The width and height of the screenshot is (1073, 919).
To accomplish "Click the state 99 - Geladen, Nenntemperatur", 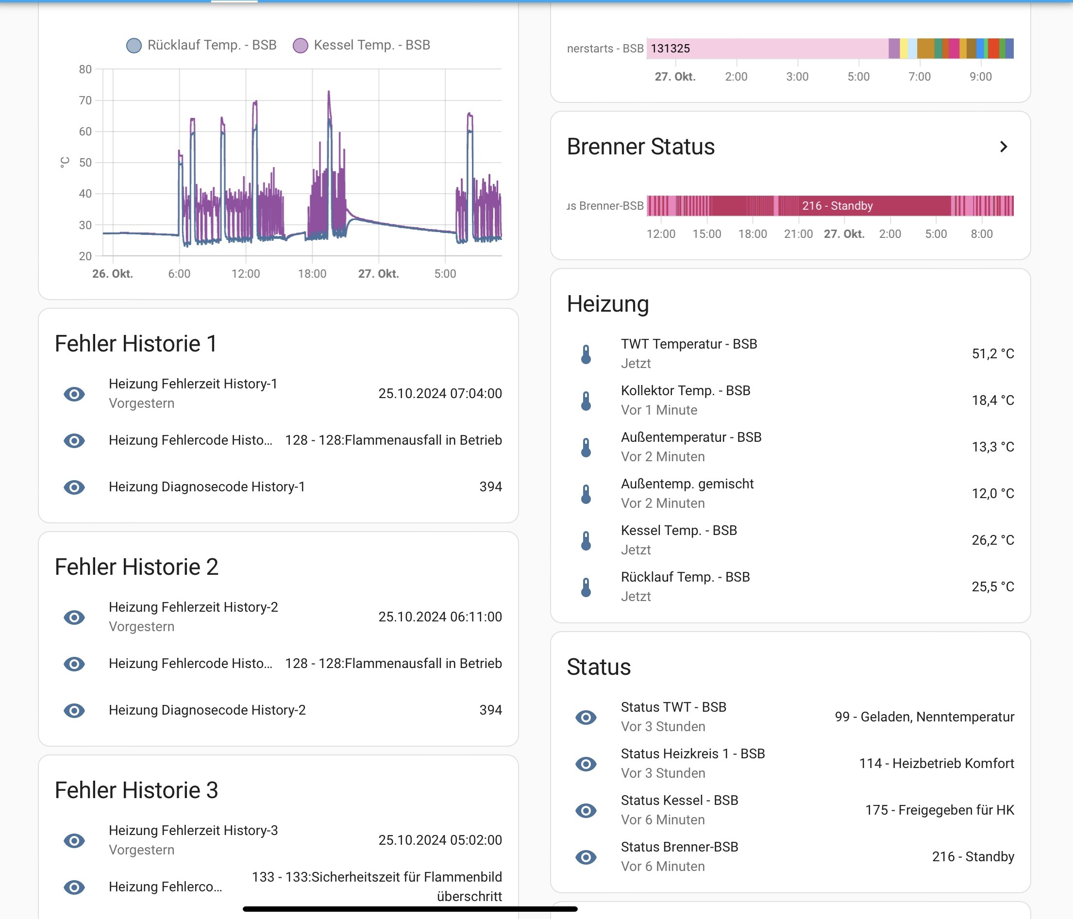I will 924,717.
